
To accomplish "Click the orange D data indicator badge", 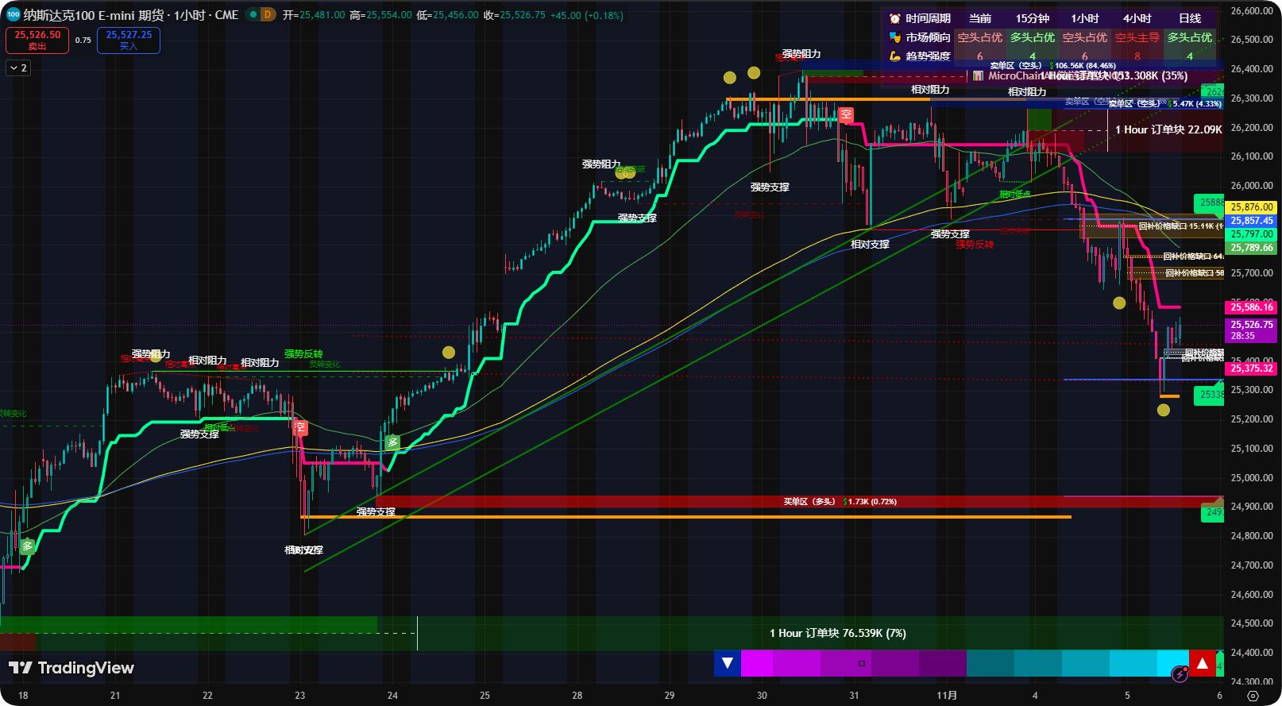I will click(x=268, y=14).
